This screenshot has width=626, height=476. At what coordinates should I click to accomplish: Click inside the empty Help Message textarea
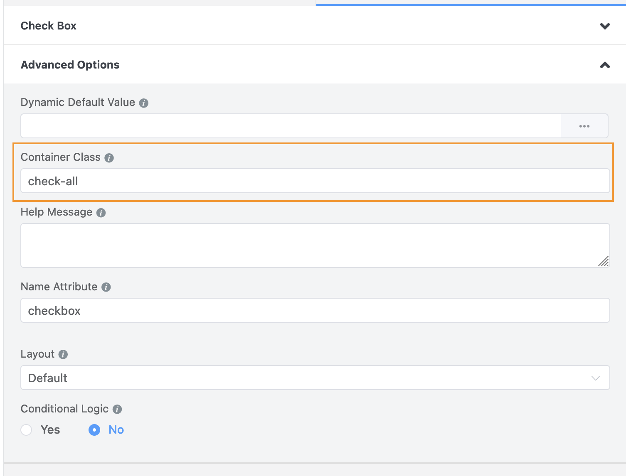[291, 245]
